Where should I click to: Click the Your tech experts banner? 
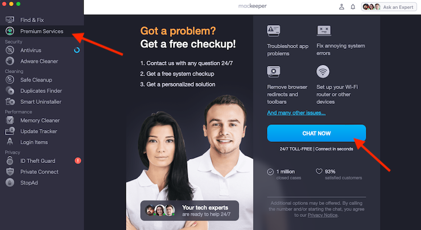click(189, 211)
